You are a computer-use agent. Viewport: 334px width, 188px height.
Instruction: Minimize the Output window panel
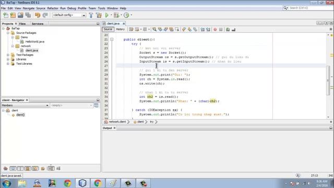pyautogui.click(x=331, y=128)
